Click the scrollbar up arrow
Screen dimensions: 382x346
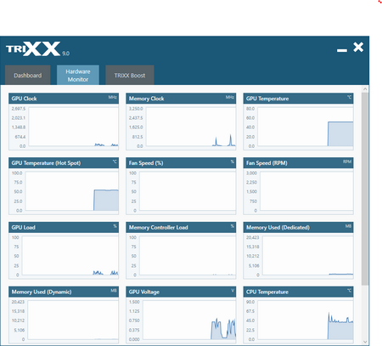pyautogui.click(x=365, y=89)
